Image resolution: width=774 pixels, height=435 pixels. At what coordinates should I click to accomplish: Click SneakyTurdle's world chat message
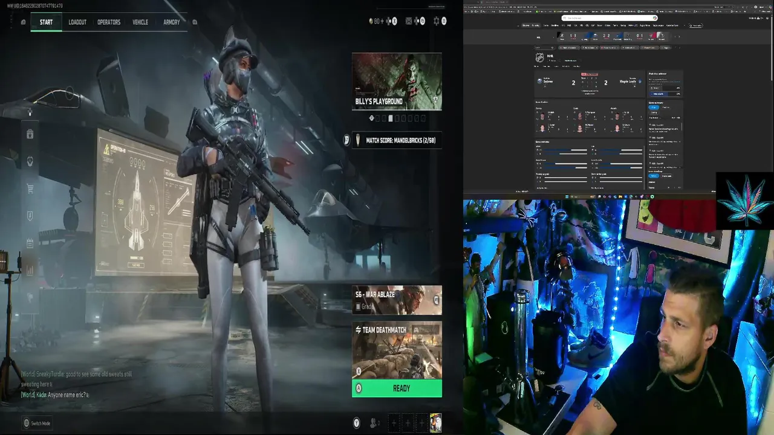pyautogui.click(x=76, y=379)
